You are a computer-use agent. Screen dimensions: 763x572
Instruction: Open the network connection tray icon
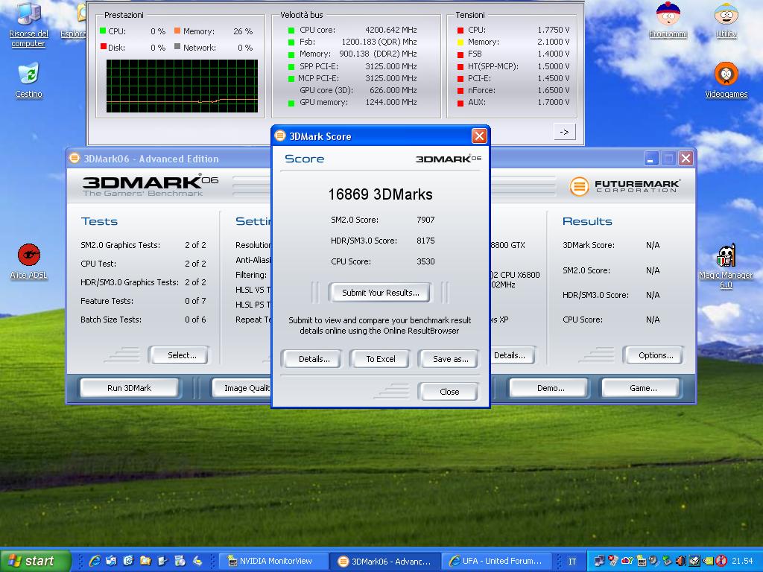(600, 561)
